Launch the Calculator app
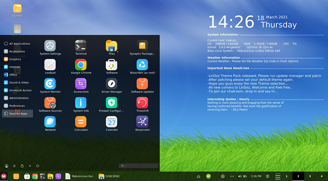This screenshot has height=181, width=328. coord(81,124)
